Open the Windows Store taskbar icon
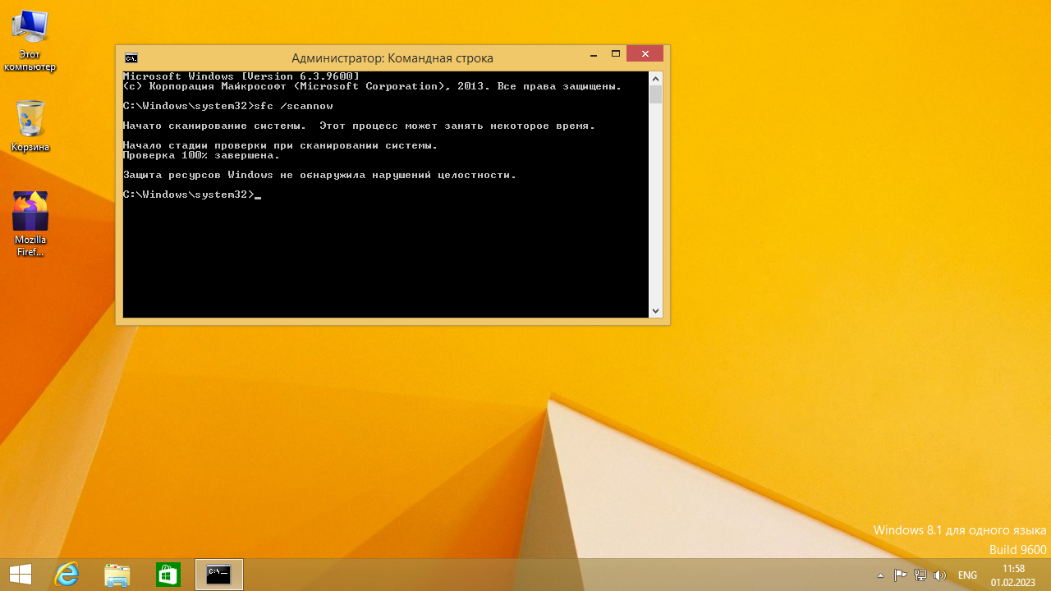Image resolution: width=1051 pixels, height=591 pixels. 168,575
